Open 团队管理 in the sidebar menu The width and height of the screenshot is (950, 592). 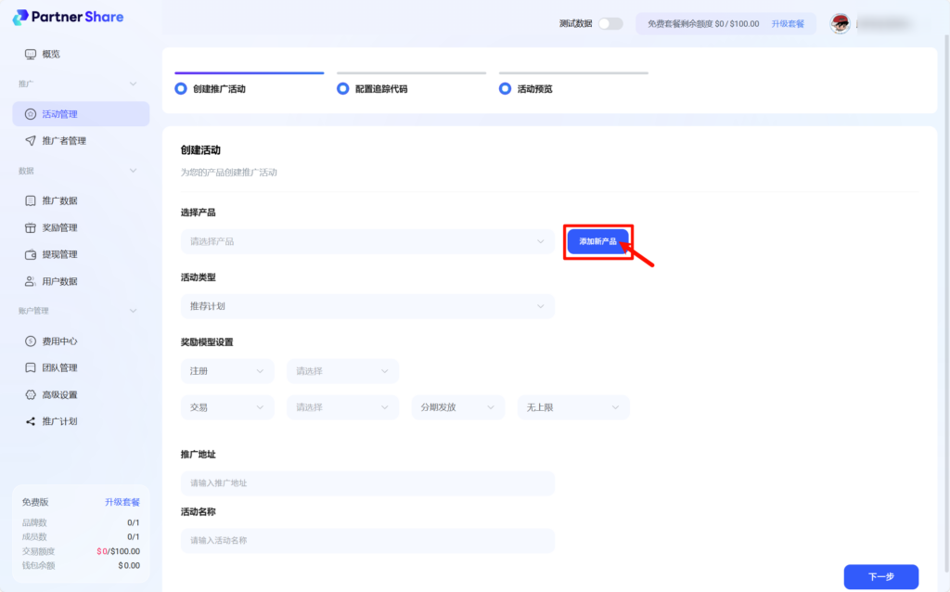59,367
